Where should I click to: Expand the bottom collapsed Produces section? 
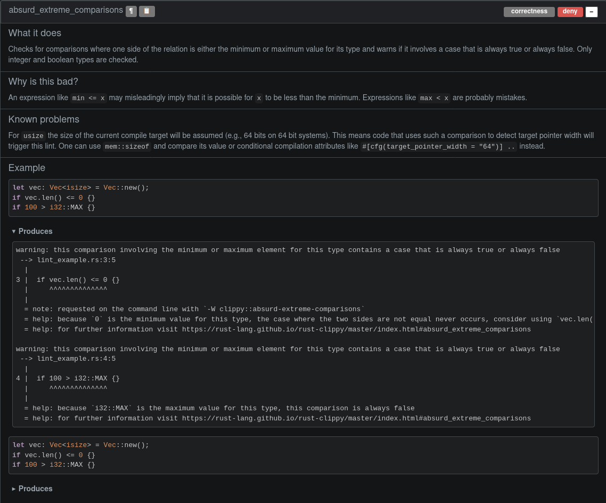(x=32, y=489)
